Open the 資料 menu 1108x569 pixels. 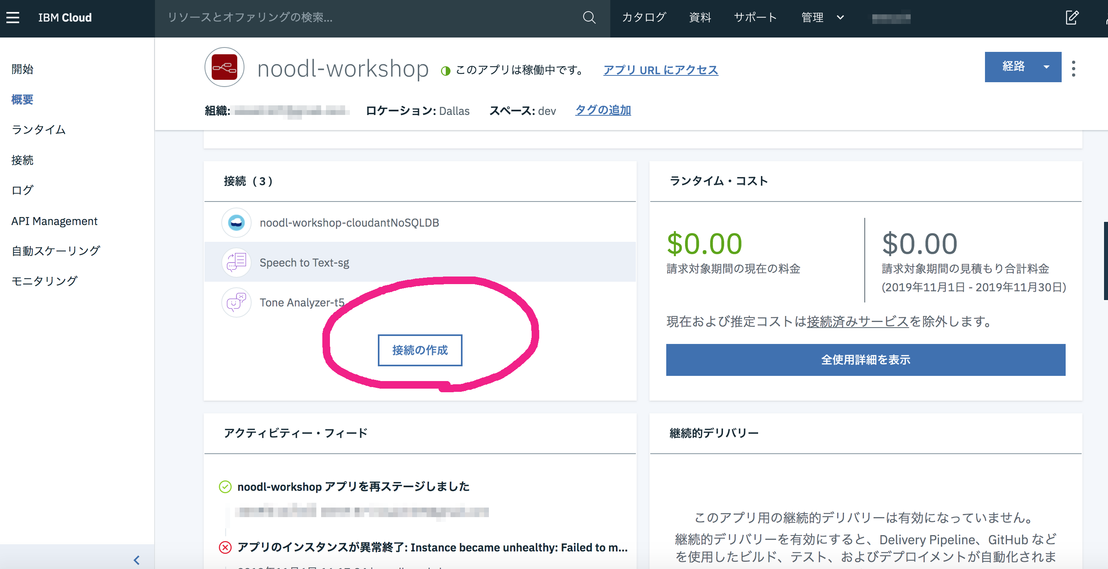(700, 18)
